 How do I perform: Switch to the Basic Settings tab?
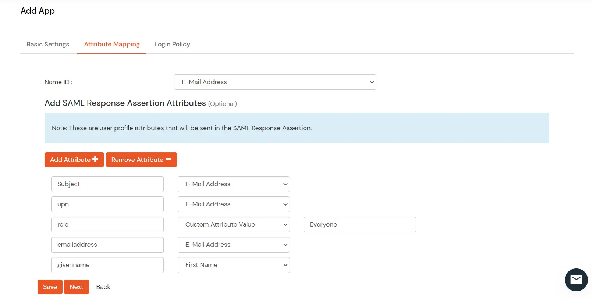[48, 44]
